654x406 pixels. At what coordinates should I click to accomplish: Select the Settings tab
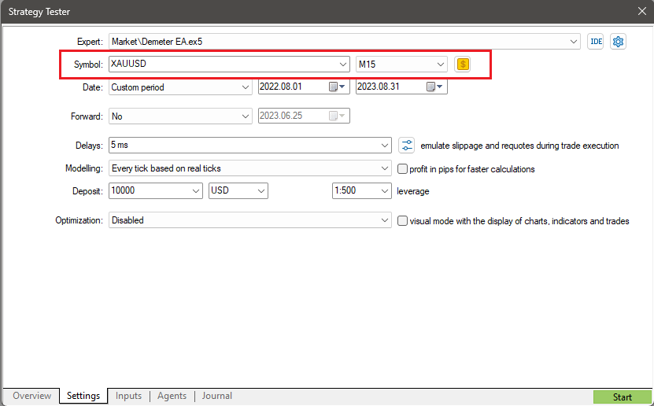click(83, 396)
